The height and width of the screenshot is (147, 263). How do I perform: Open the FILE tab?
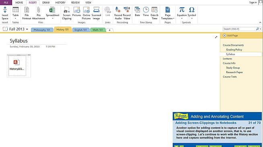point(6,2)
